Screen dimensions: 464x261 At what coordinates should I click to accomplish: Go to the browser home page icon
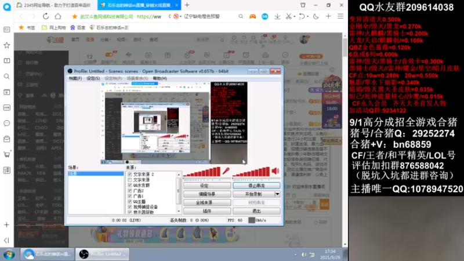click(x=58, y=16)
